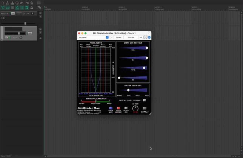Click Track 1 phase icon below Solo

coord(40,38)
